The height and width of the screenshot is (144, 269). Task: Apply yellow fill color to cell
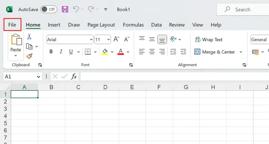(105, 52)
